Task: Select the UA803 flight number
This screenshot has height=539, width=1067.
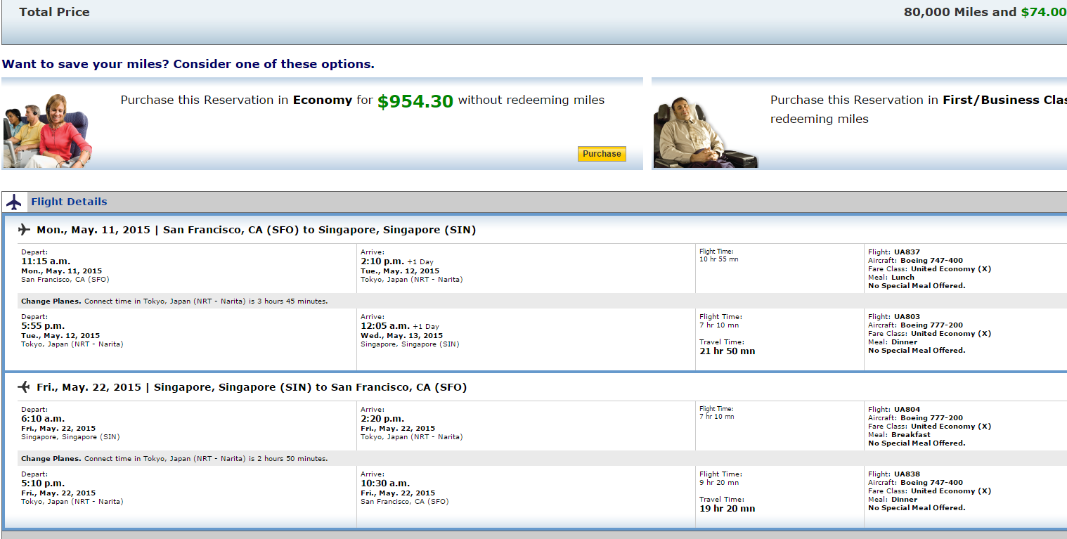Action: tap(907, 317)
